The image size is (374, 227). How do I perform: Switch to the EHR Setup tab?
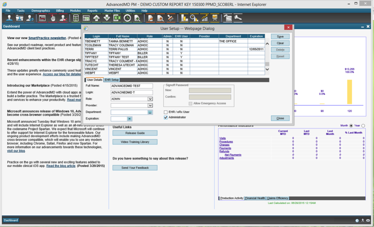point(112,80)
